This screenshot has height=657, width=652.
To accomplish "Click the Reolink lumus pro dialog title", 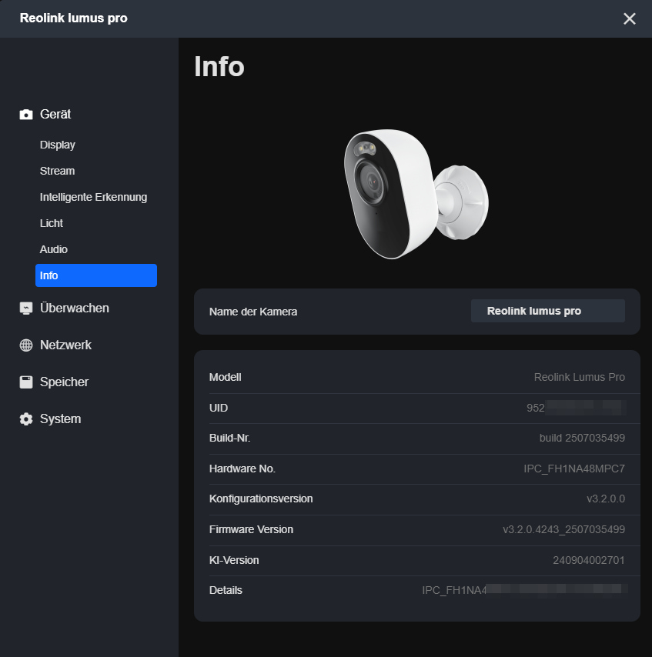I will pos(73,18).
